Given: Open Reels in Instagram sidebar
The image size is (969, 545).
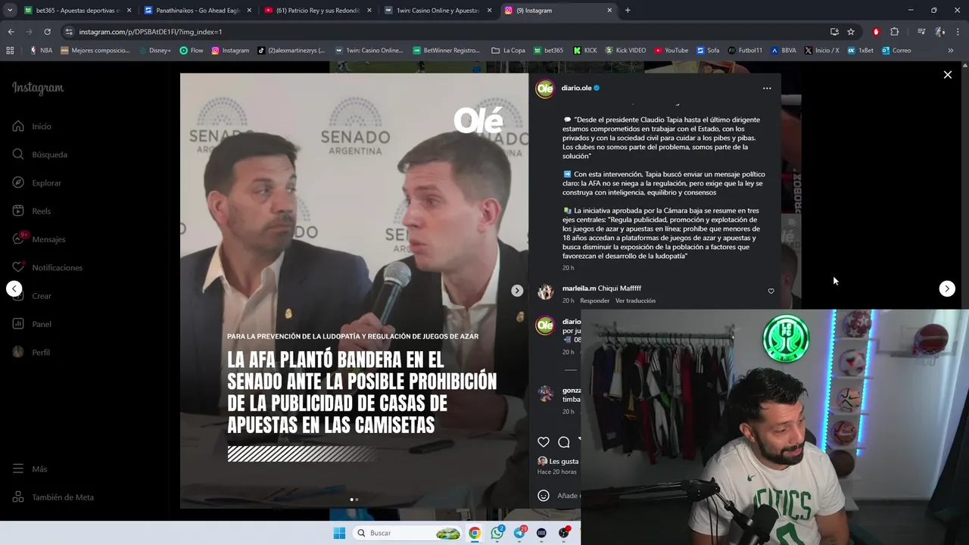Looking at the screenshot, I should pos(32,211).
